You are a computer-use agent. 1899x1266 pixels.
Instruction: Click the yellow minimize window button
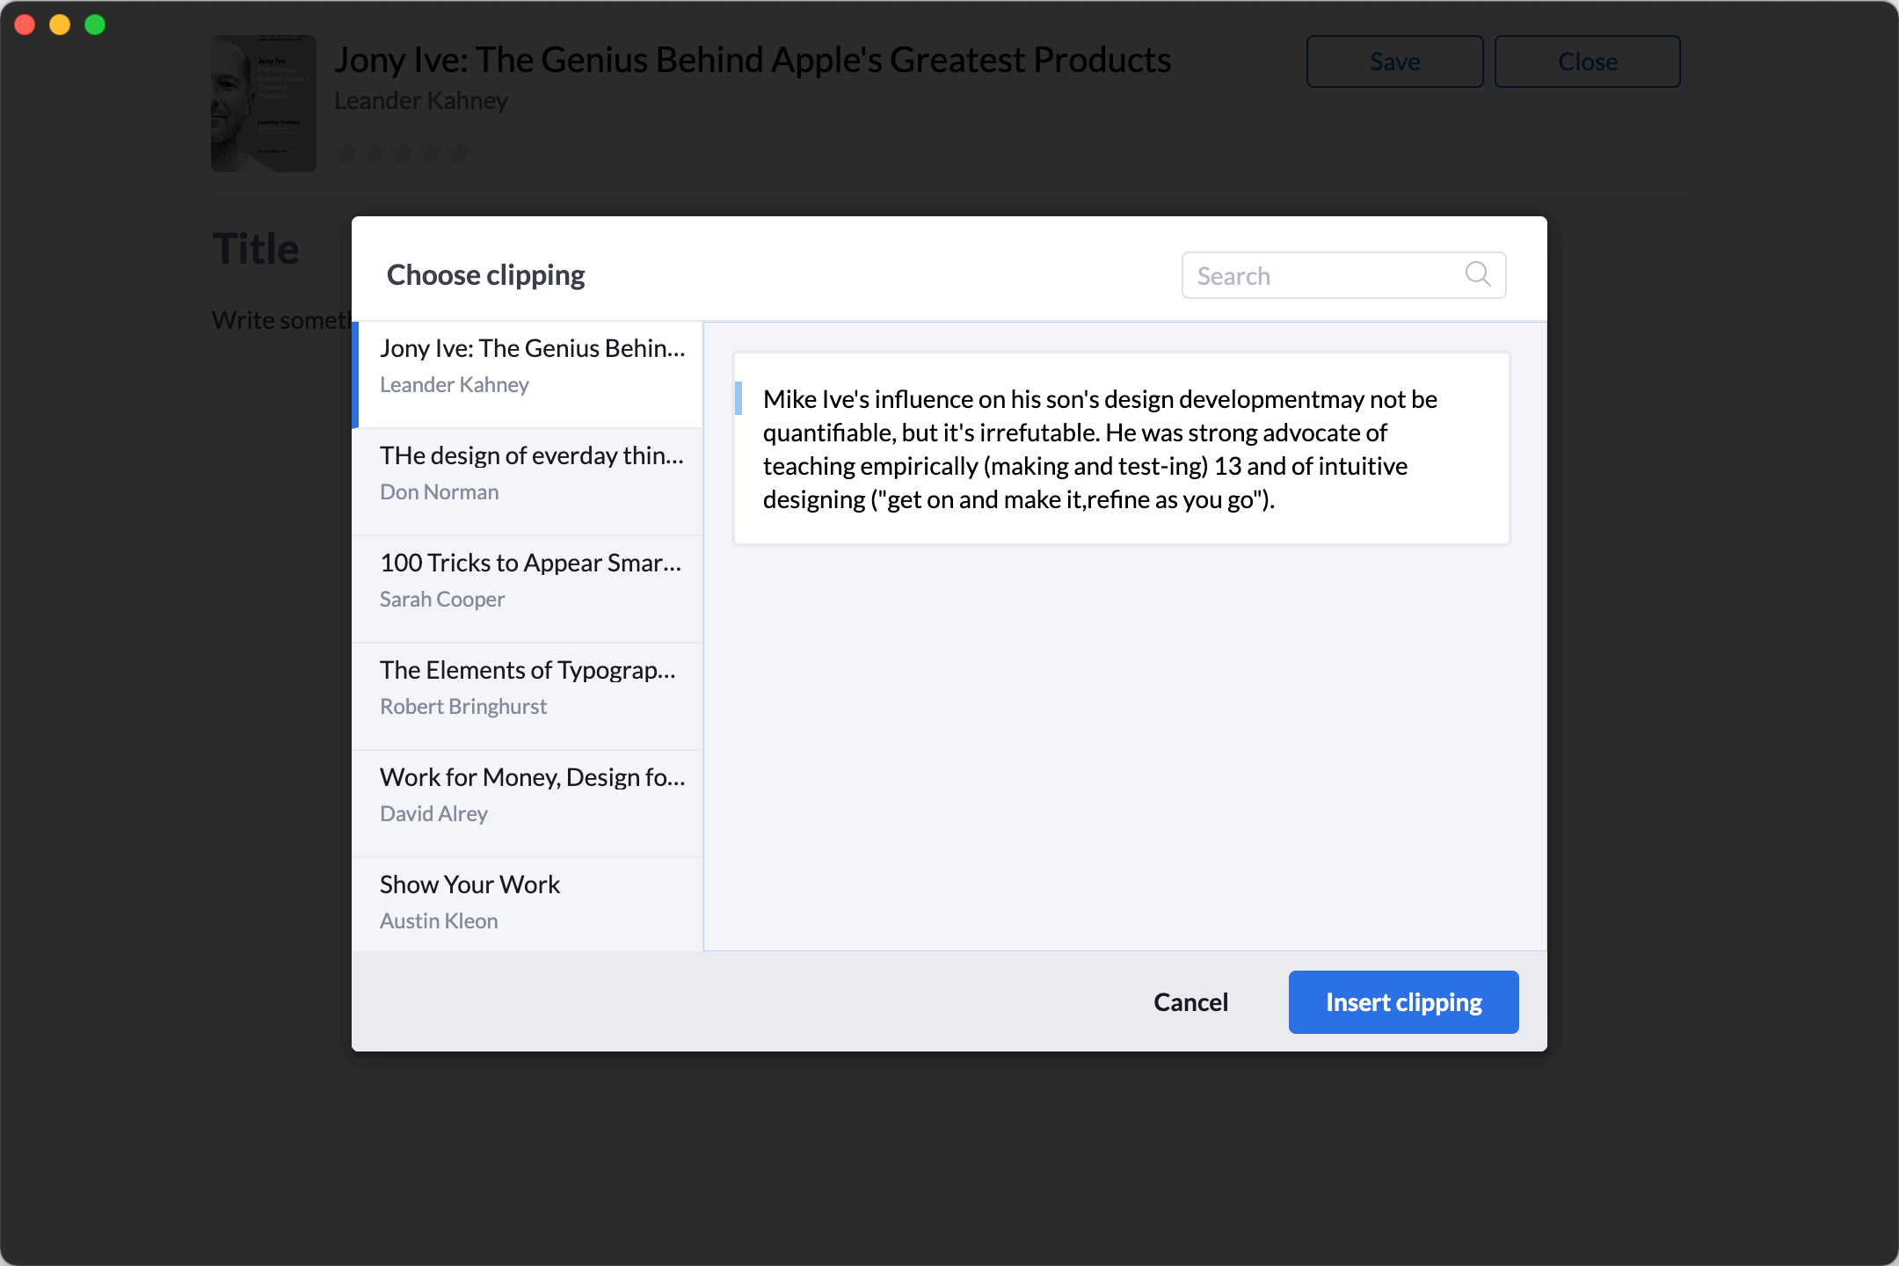tap(60, 25)
